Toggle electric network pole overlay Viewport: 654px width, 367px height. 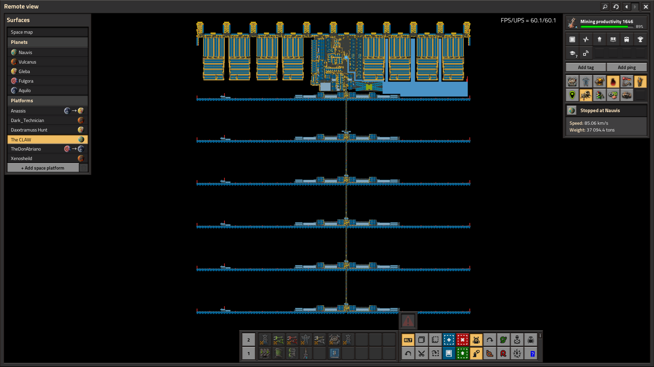tap(586, 82)
